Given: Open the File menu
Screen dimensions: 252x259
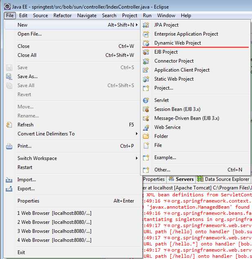Looking at the screenshot, I should pos(10,16).
